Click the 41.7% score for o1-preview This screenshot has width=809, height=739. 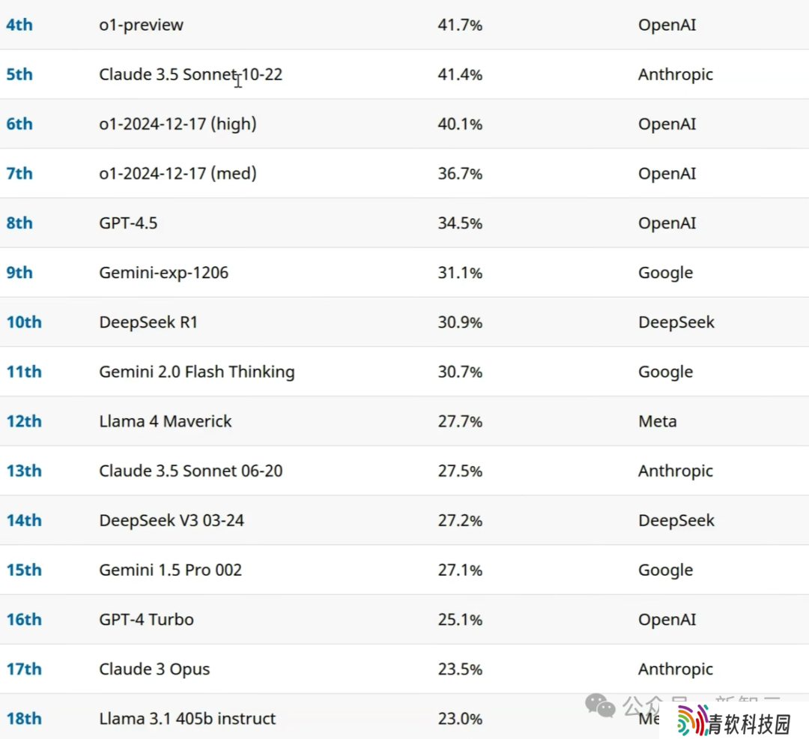pos(460,25)
